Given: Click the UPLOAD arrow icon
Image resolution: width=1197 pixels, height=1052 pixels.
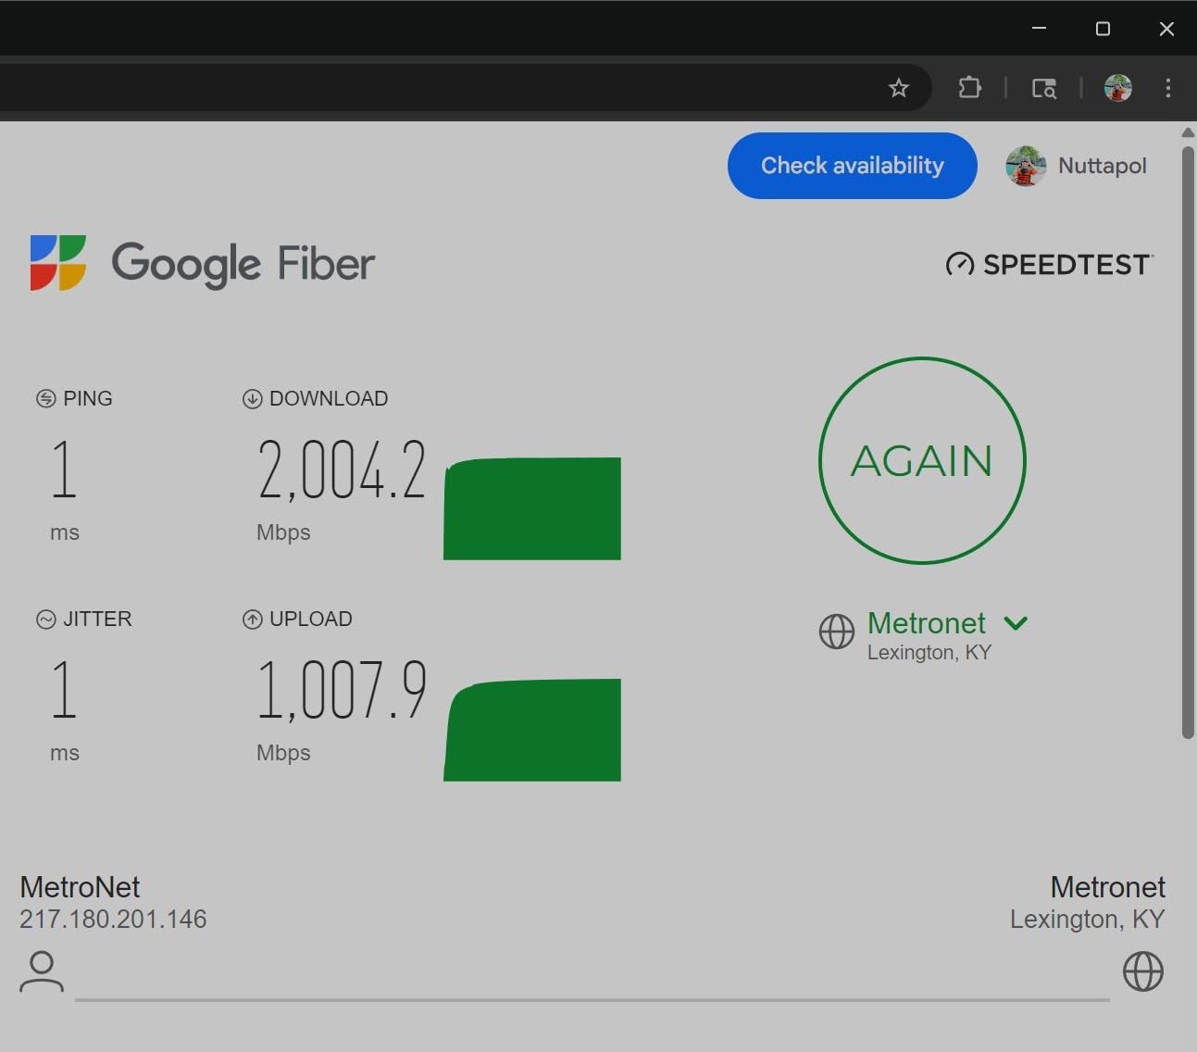Looking at the screenshot, I should coord(252,620).
